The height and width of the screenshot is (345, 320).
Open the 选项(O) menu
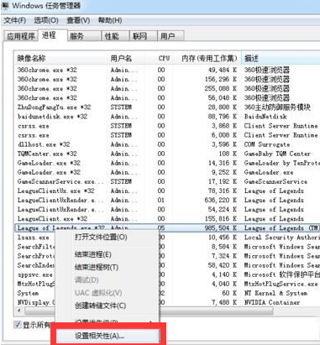tap(46, 20)
